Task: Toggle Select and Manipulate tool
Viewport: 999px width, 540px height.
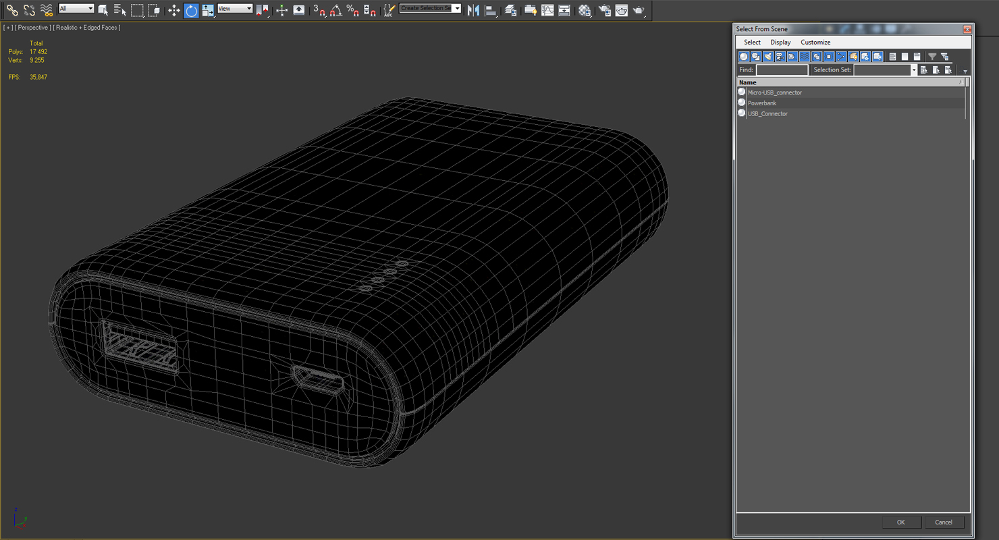Action: pos(282,10)
